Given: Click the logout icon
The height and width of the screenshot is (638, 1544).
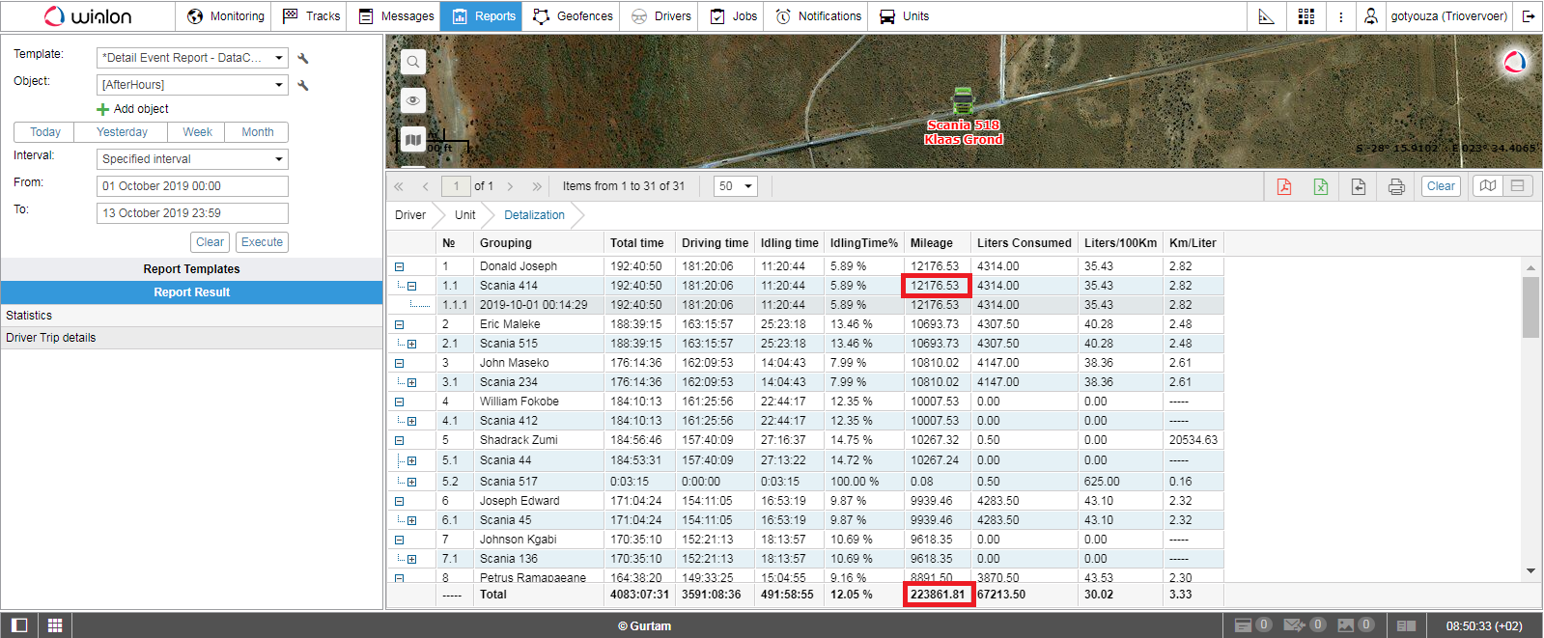Looking at the screenshot, I should click(1529, 16).
